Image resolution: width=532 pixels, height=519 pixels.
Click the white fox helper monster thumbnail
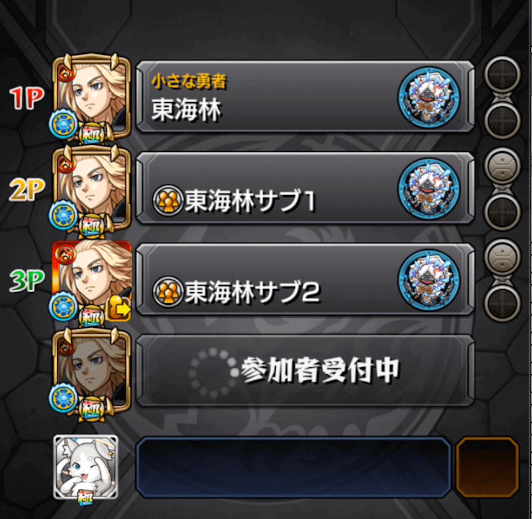[86, 467]
